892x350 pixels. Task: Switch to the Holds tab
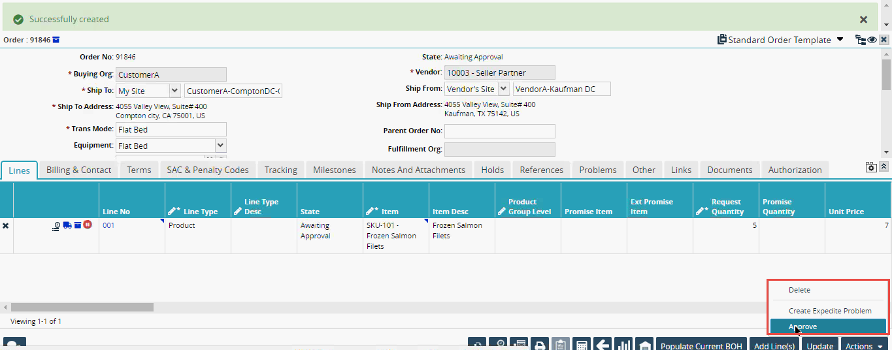click(493, 170)
